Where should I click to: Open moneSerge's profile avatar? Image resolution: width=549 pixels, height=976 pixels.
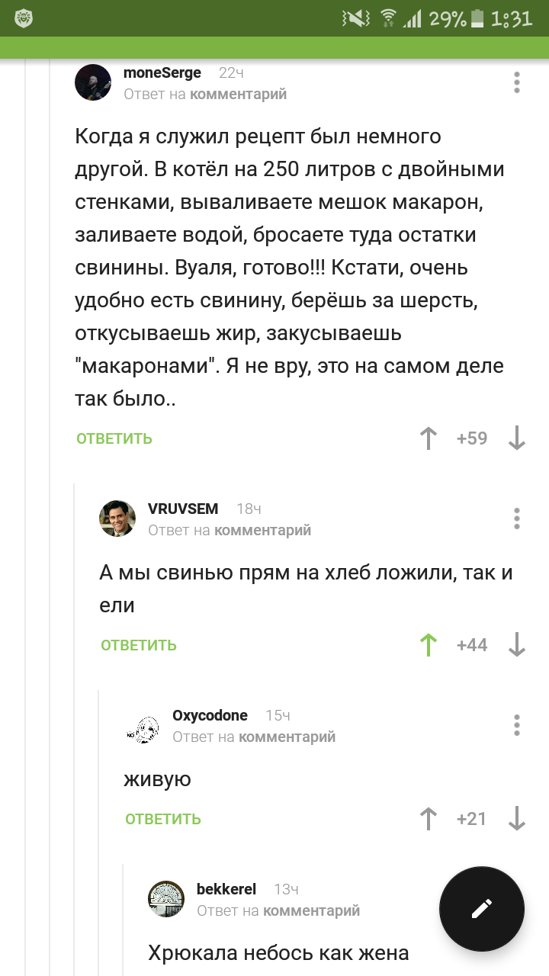[93, 82]
